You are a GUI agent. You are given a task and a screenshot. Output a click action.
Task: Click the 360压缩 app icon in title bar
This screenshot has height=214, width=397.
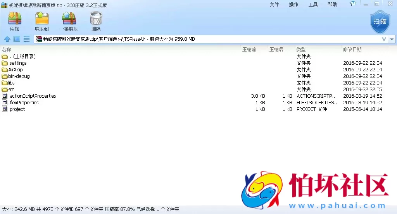pos(4,5)
